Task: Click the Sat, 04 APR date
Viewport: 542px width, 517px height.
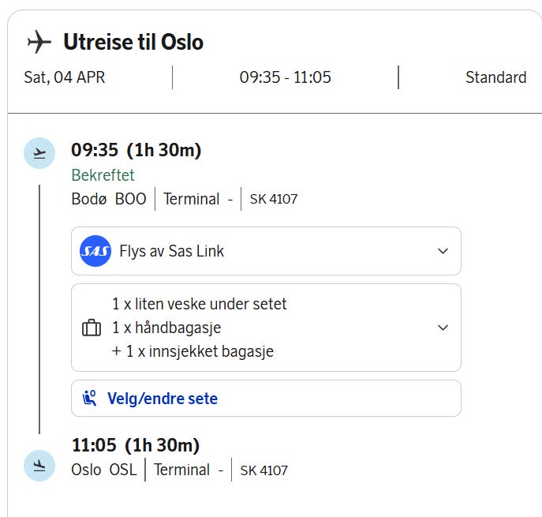Action: [x=65, y=77]
